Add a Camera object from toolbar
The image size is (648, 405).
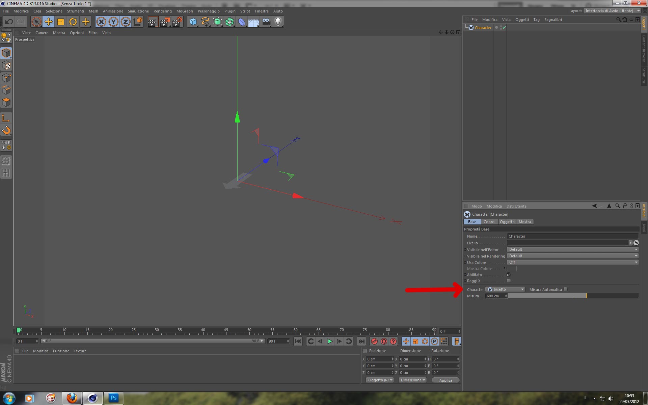pyautogui.click(x=266, y=22)
